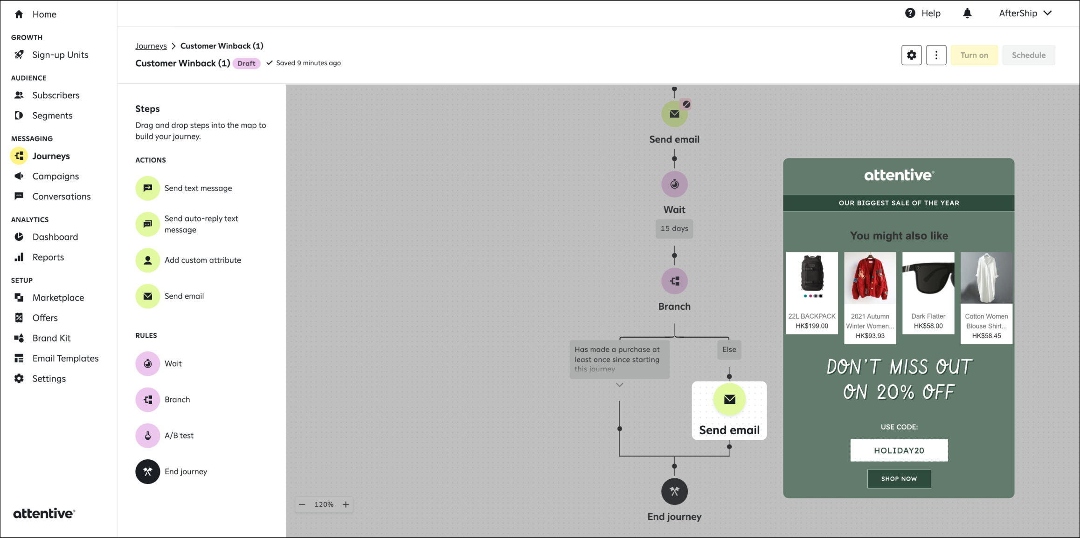Click the End journey node on canvas
The height and width of the screenshot is (538, 1080).
(674, 491)
